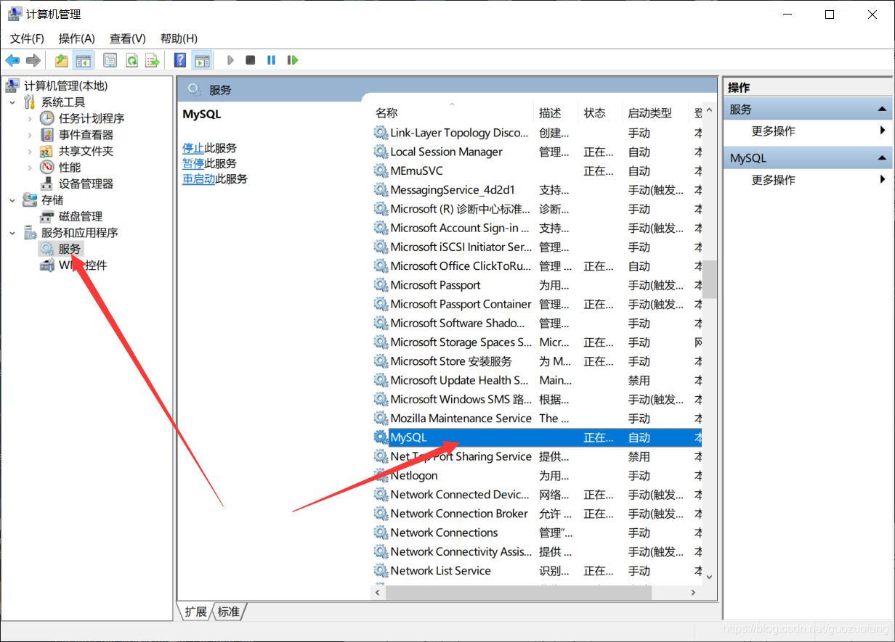This screenshot has height=642, width=895.
Task: Select the Network Connections service row
Action: pyautogui.click(x=537, y=532)
